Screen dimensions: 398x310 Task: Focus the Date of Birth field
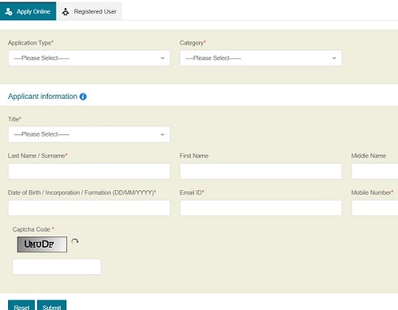[89, 208]
